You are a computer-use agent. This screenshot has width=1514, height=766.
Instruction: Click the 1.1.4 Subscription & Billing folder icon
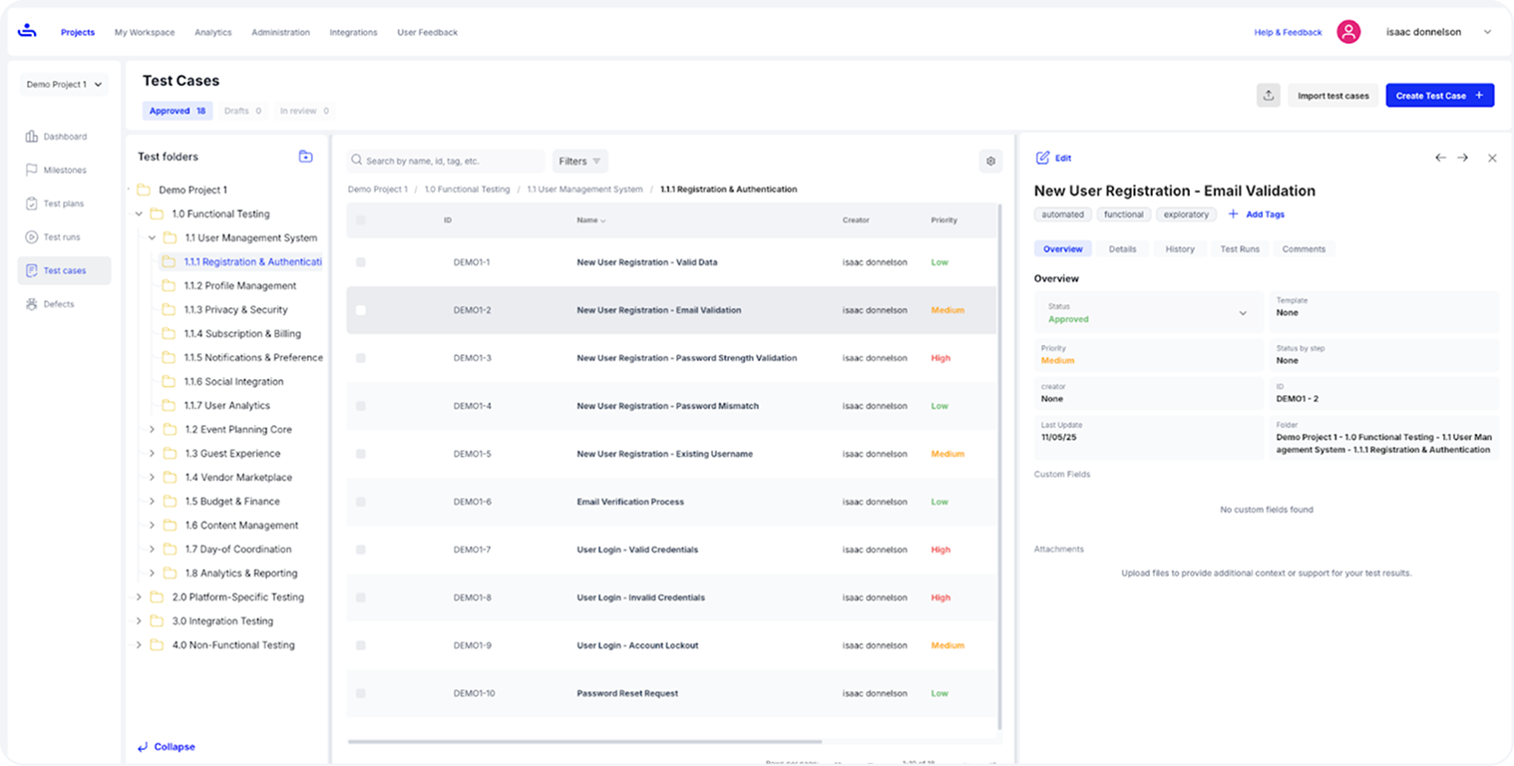tap(169, 334)
